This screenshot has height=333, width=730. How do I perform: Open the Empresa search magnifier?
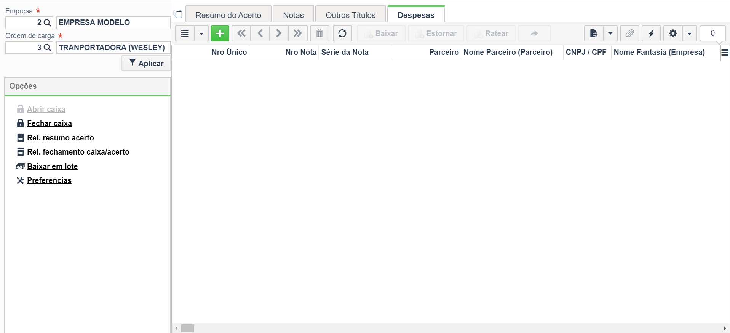pos(47,22)
